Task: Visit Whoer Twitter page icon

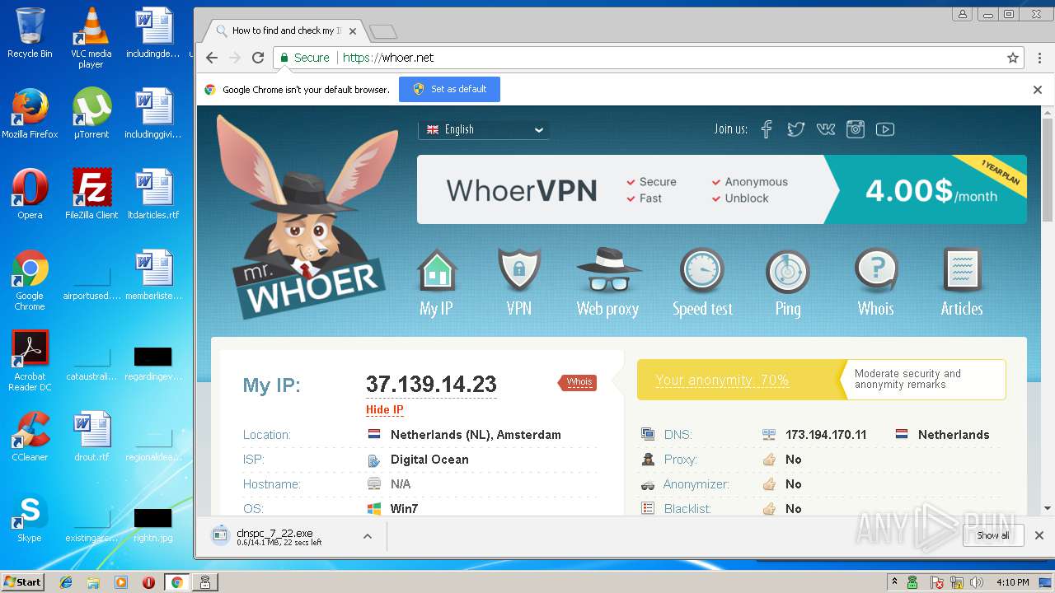Action: (x=795, y=129)
